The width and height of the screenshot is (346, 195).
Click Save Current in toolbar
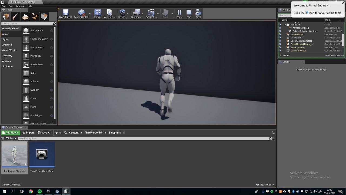(x=65, y=14)
